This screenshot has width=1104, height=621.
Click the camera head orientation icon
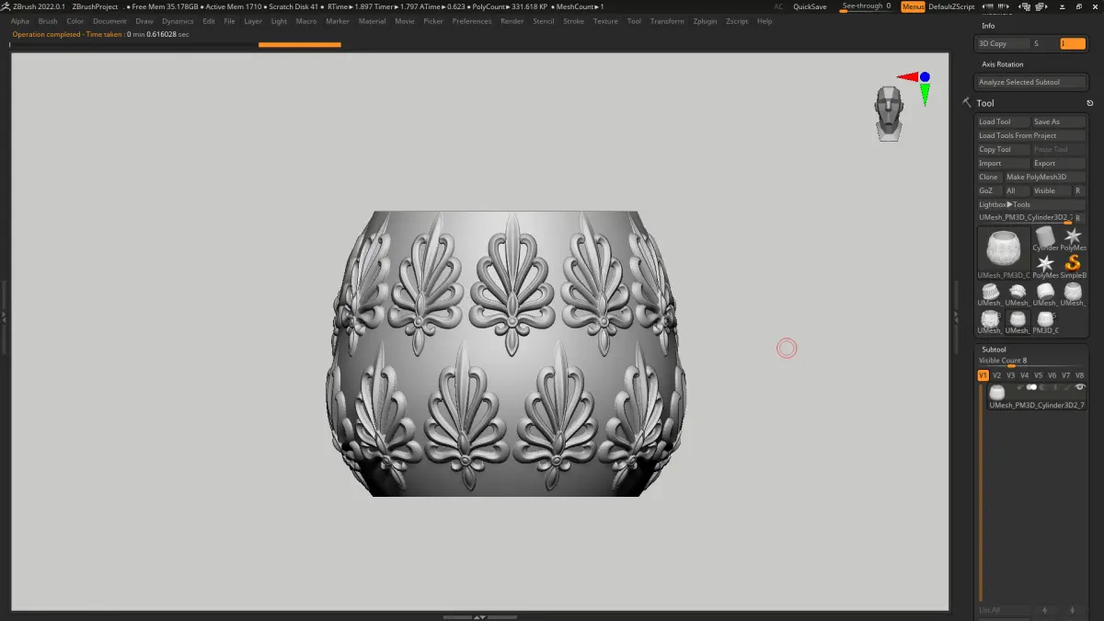pyautogui.click(x=889, y=113)
